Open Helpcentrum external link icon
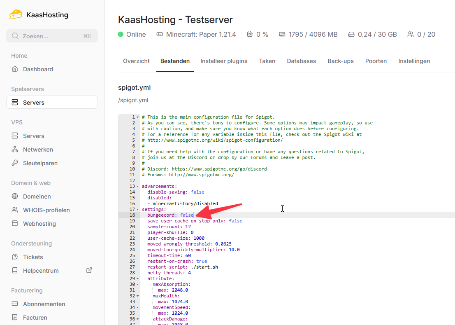This screenshot has height=325, width=455. 89,271
